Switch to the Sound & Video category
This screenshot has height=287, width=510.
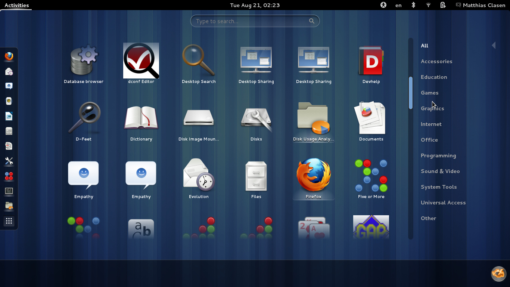pyautogui.click(x=440, y=171)
